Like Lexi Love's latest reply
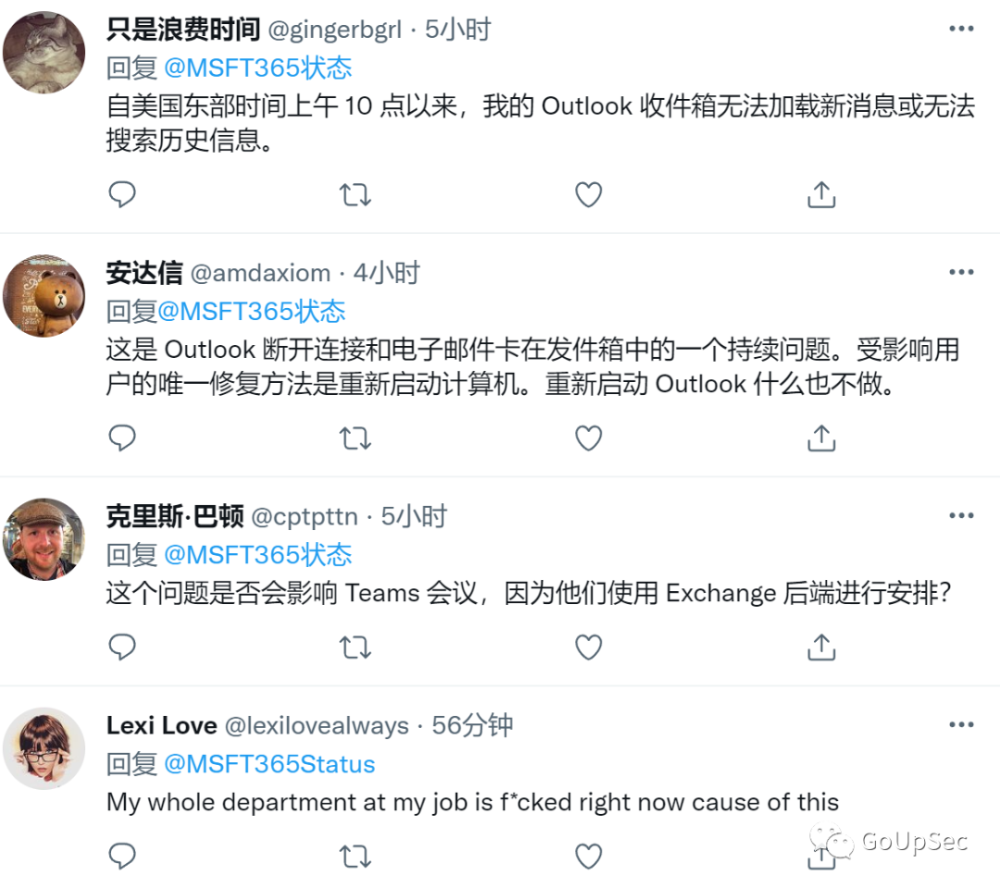This screenshot has width=1000, height=888. click(588, 857)
